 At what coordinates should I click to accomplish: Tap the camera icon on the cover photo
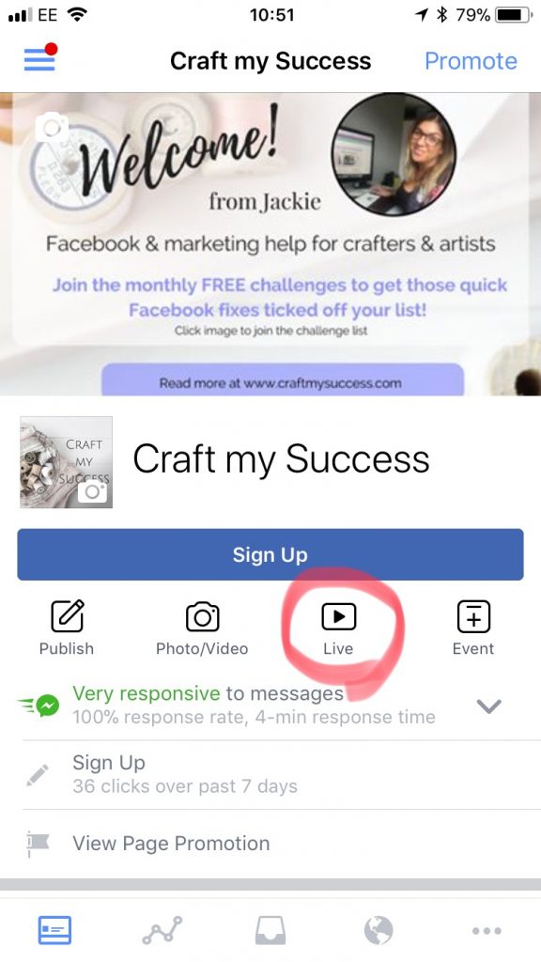[x=52, y=127]
